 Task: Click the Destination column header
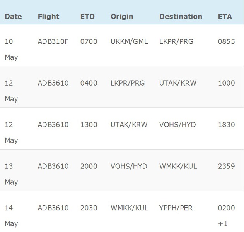(x=181, y=17)
